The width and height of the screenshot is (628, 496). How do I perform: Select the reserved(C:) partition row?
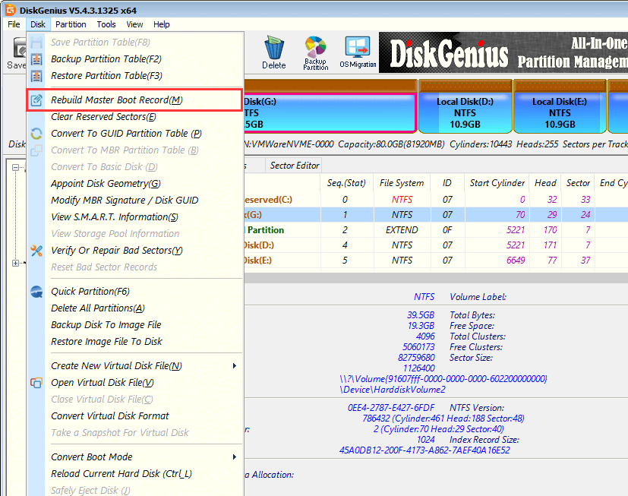(x=436, y=200)
